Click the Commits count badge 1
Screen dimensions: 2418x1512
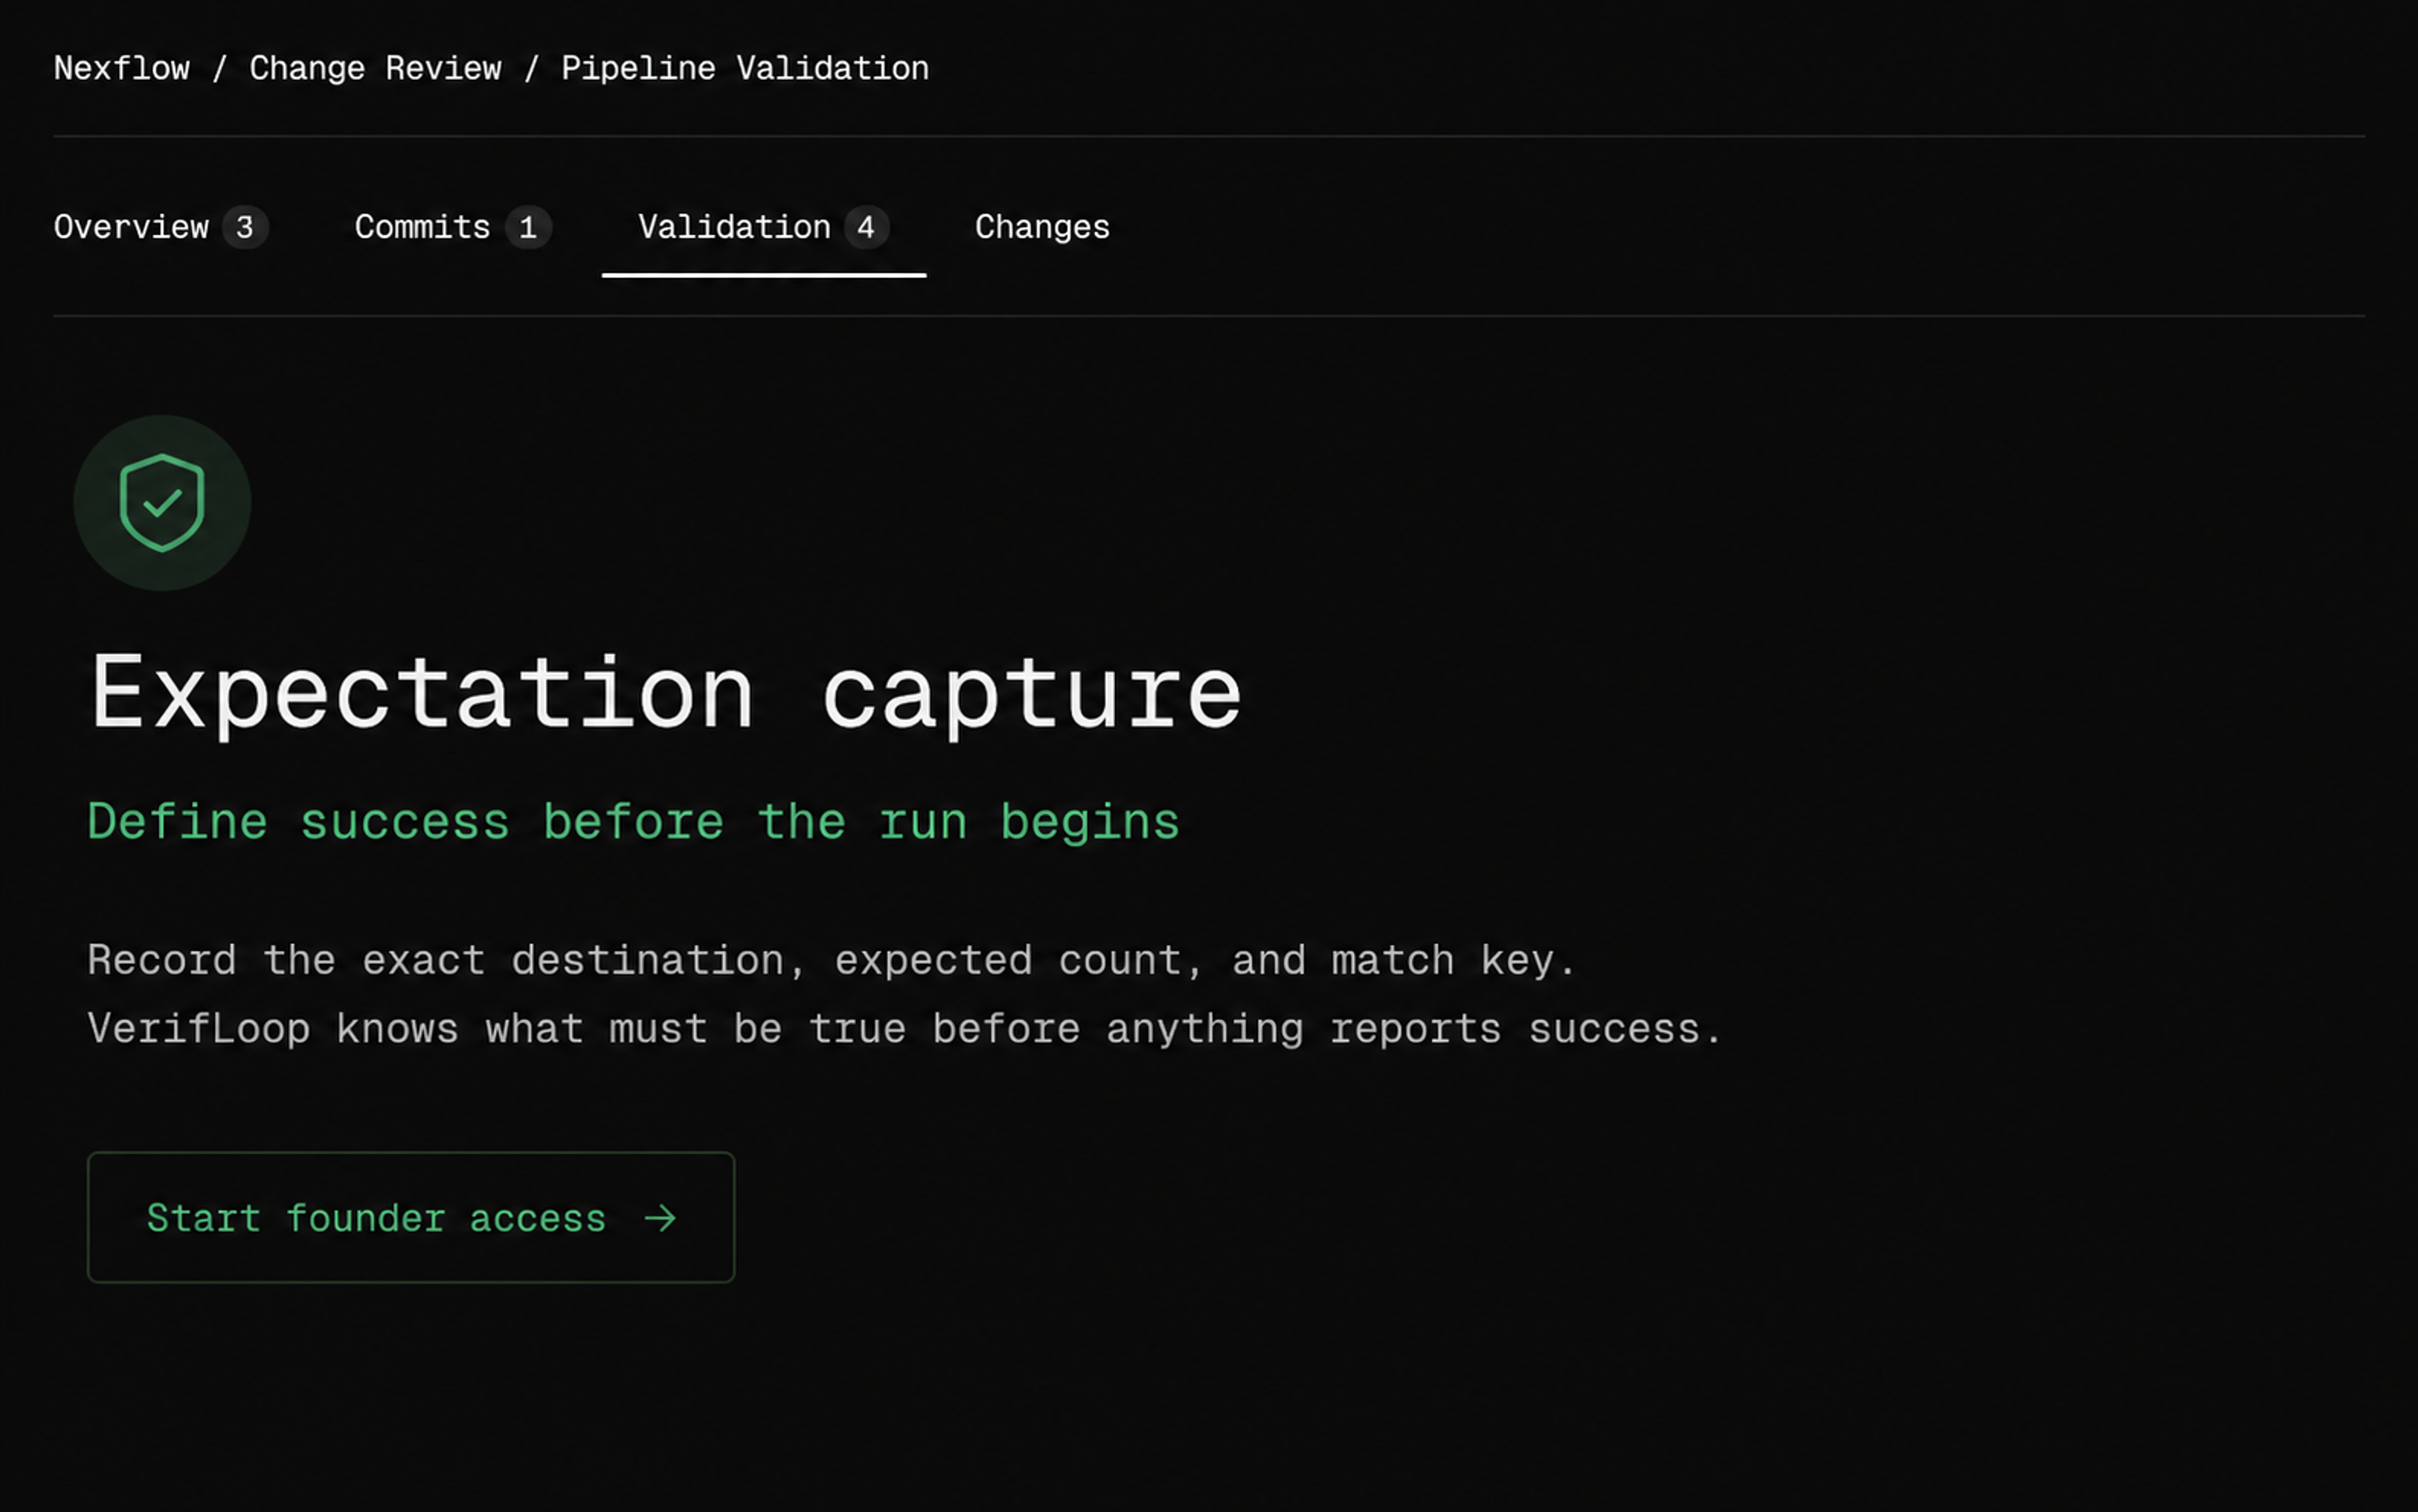click(x=528, y=227)
